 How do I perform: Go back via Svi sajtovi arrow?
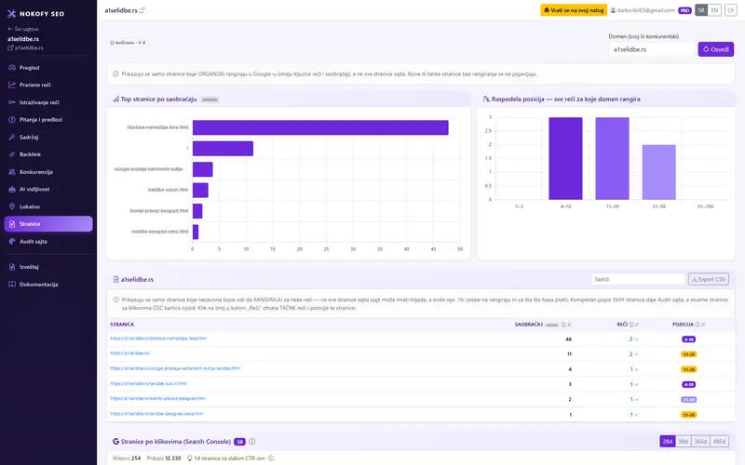point(22,29)
